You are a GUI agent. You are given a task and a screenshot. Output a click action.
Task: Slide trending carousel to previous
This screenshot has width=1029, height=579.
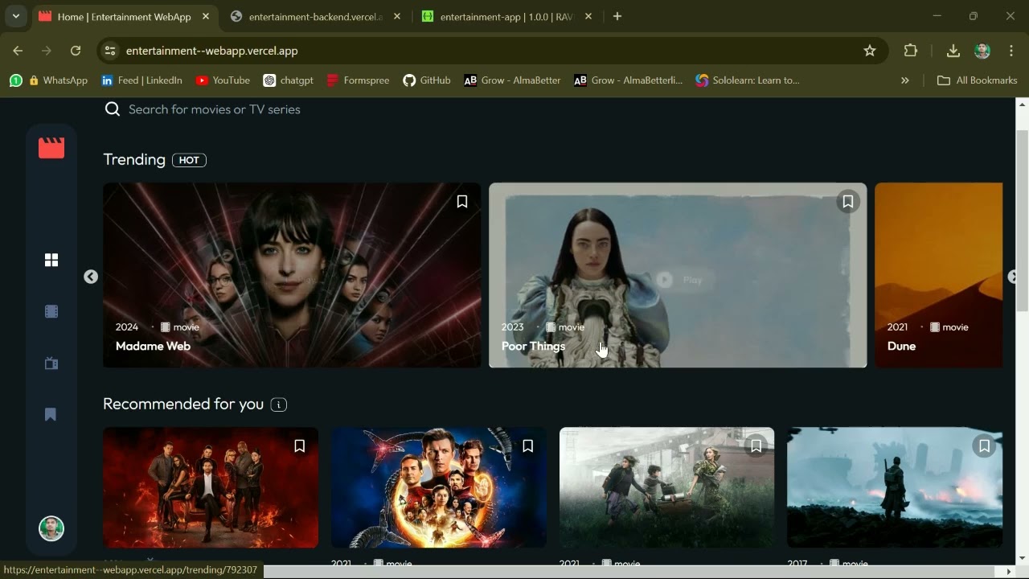pos(91,277)
